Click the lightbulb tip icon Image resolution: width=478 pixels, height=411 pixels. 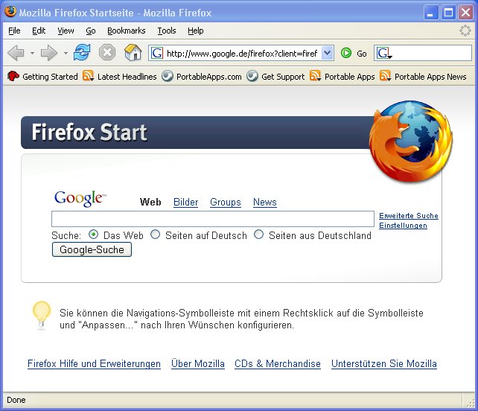[42, 315]
